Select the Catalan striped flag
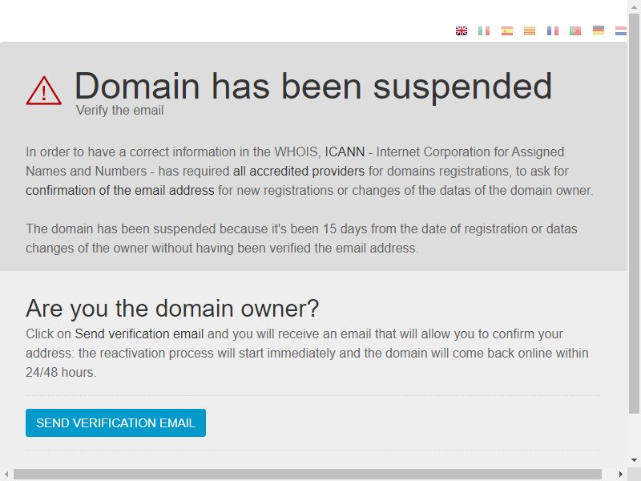The image size is (641, 481). coord(530,30)
